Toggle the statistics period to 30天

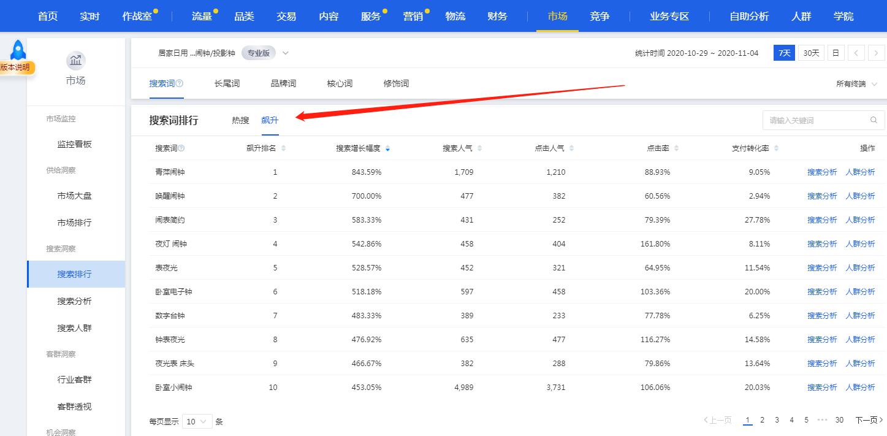[810, 53]
